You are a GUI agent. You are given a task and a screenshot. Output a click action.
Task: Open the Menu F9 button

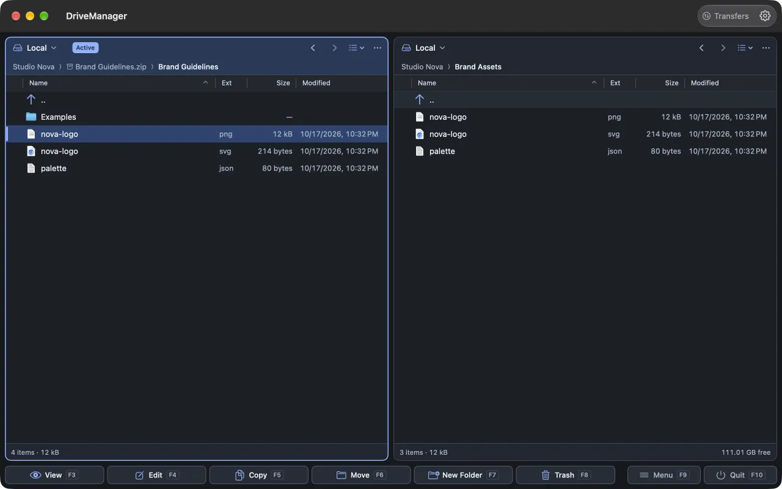coord(664,475)
